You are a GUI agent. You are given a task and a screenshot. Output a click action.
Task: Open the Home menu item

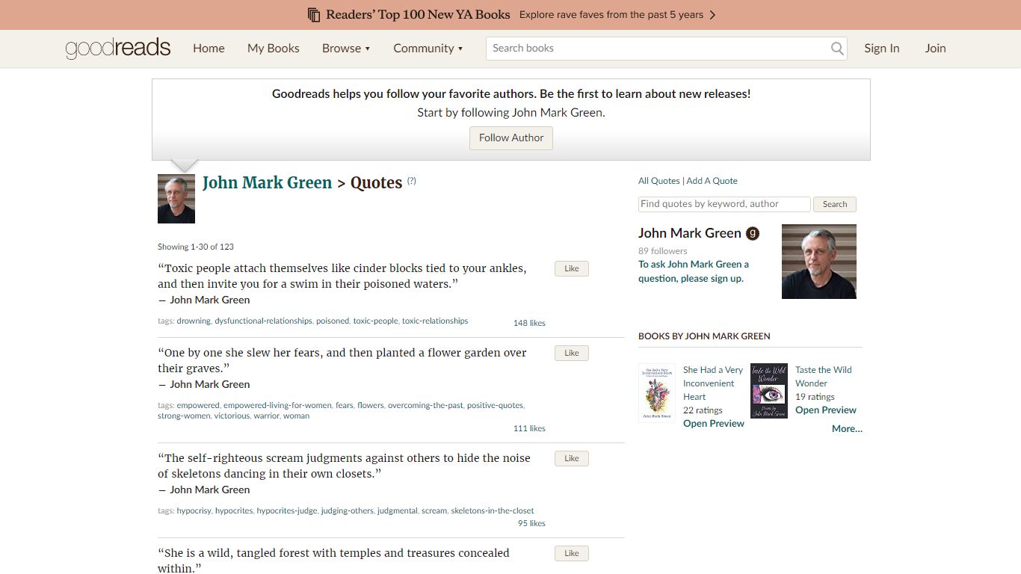pyautogui.click(x=209, y=49)
